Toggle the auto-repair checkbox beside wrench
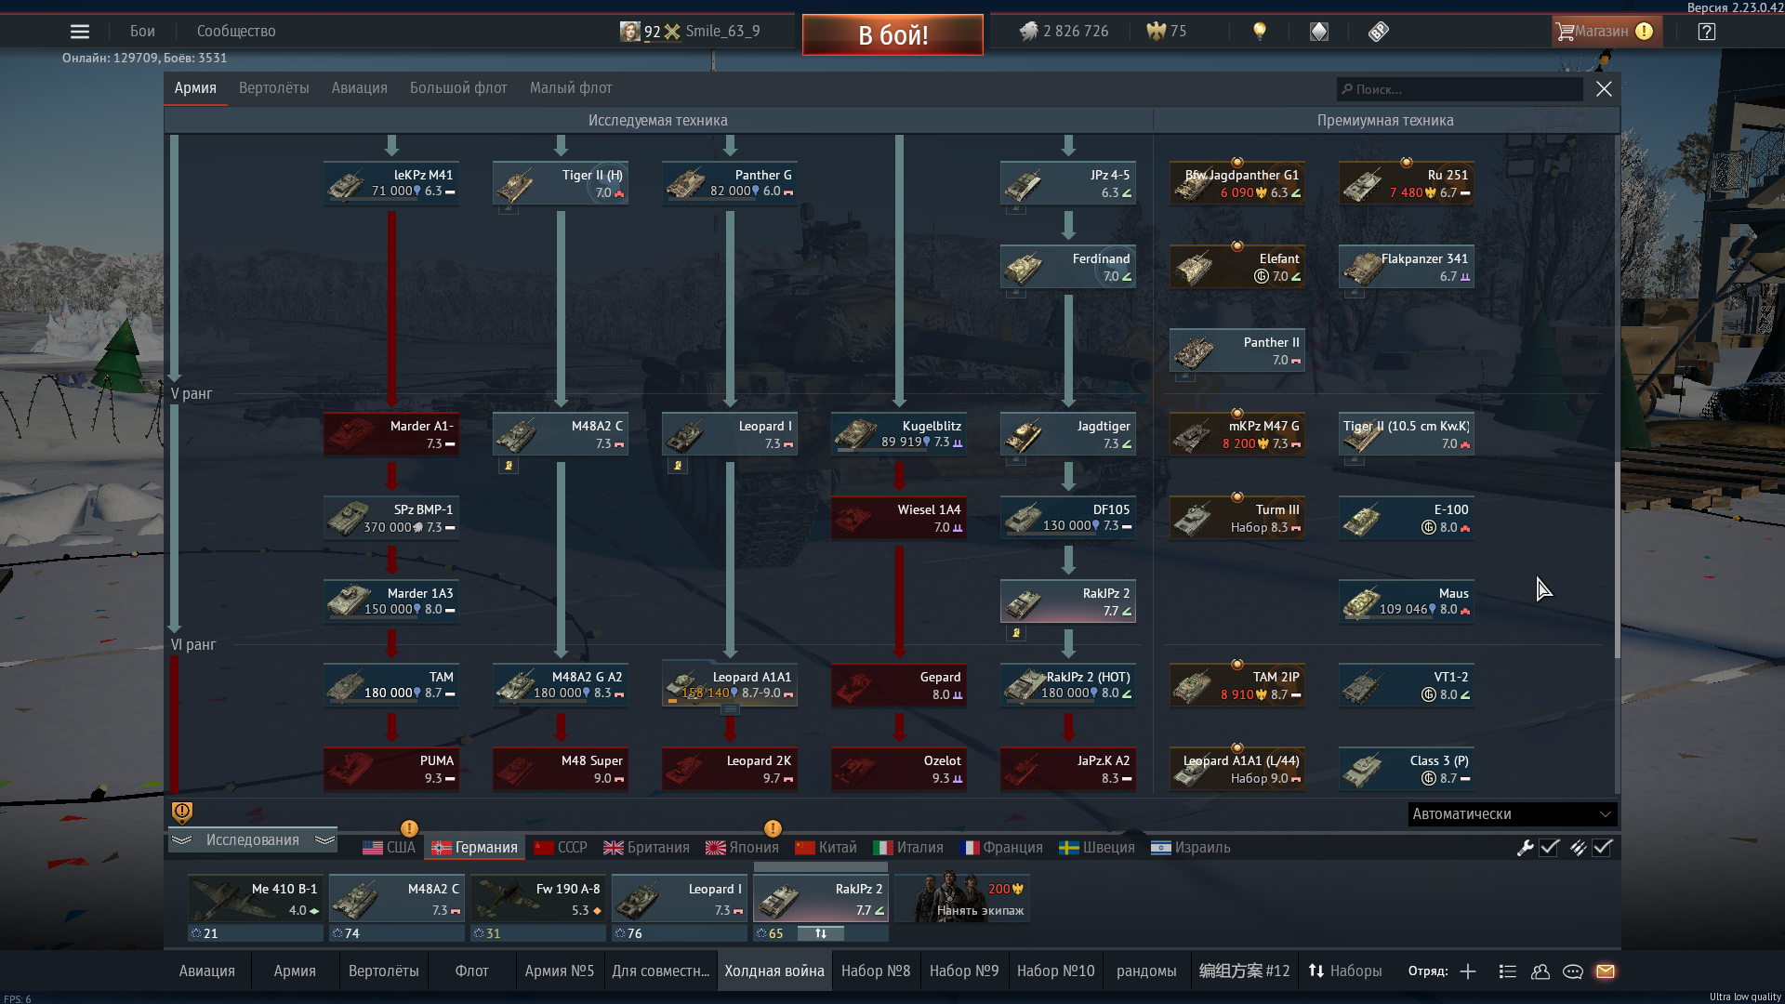Image resolution: width=1785 pixels, height=1004 pixels. tap(1550, 848)
